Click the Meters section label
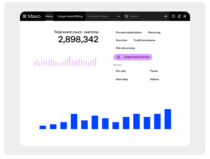The image size is (210, 159). point(117,65)
